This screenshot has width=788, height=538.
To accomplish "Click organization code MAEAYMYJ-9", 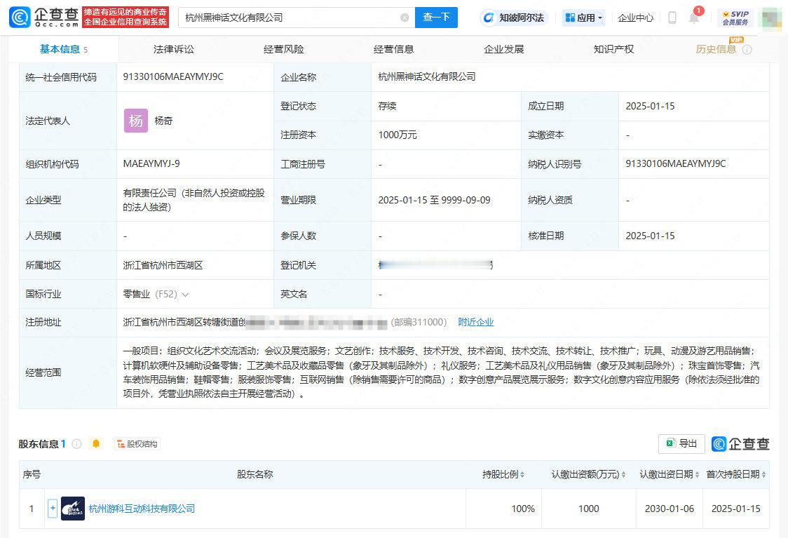I will (x=151, y=164).
